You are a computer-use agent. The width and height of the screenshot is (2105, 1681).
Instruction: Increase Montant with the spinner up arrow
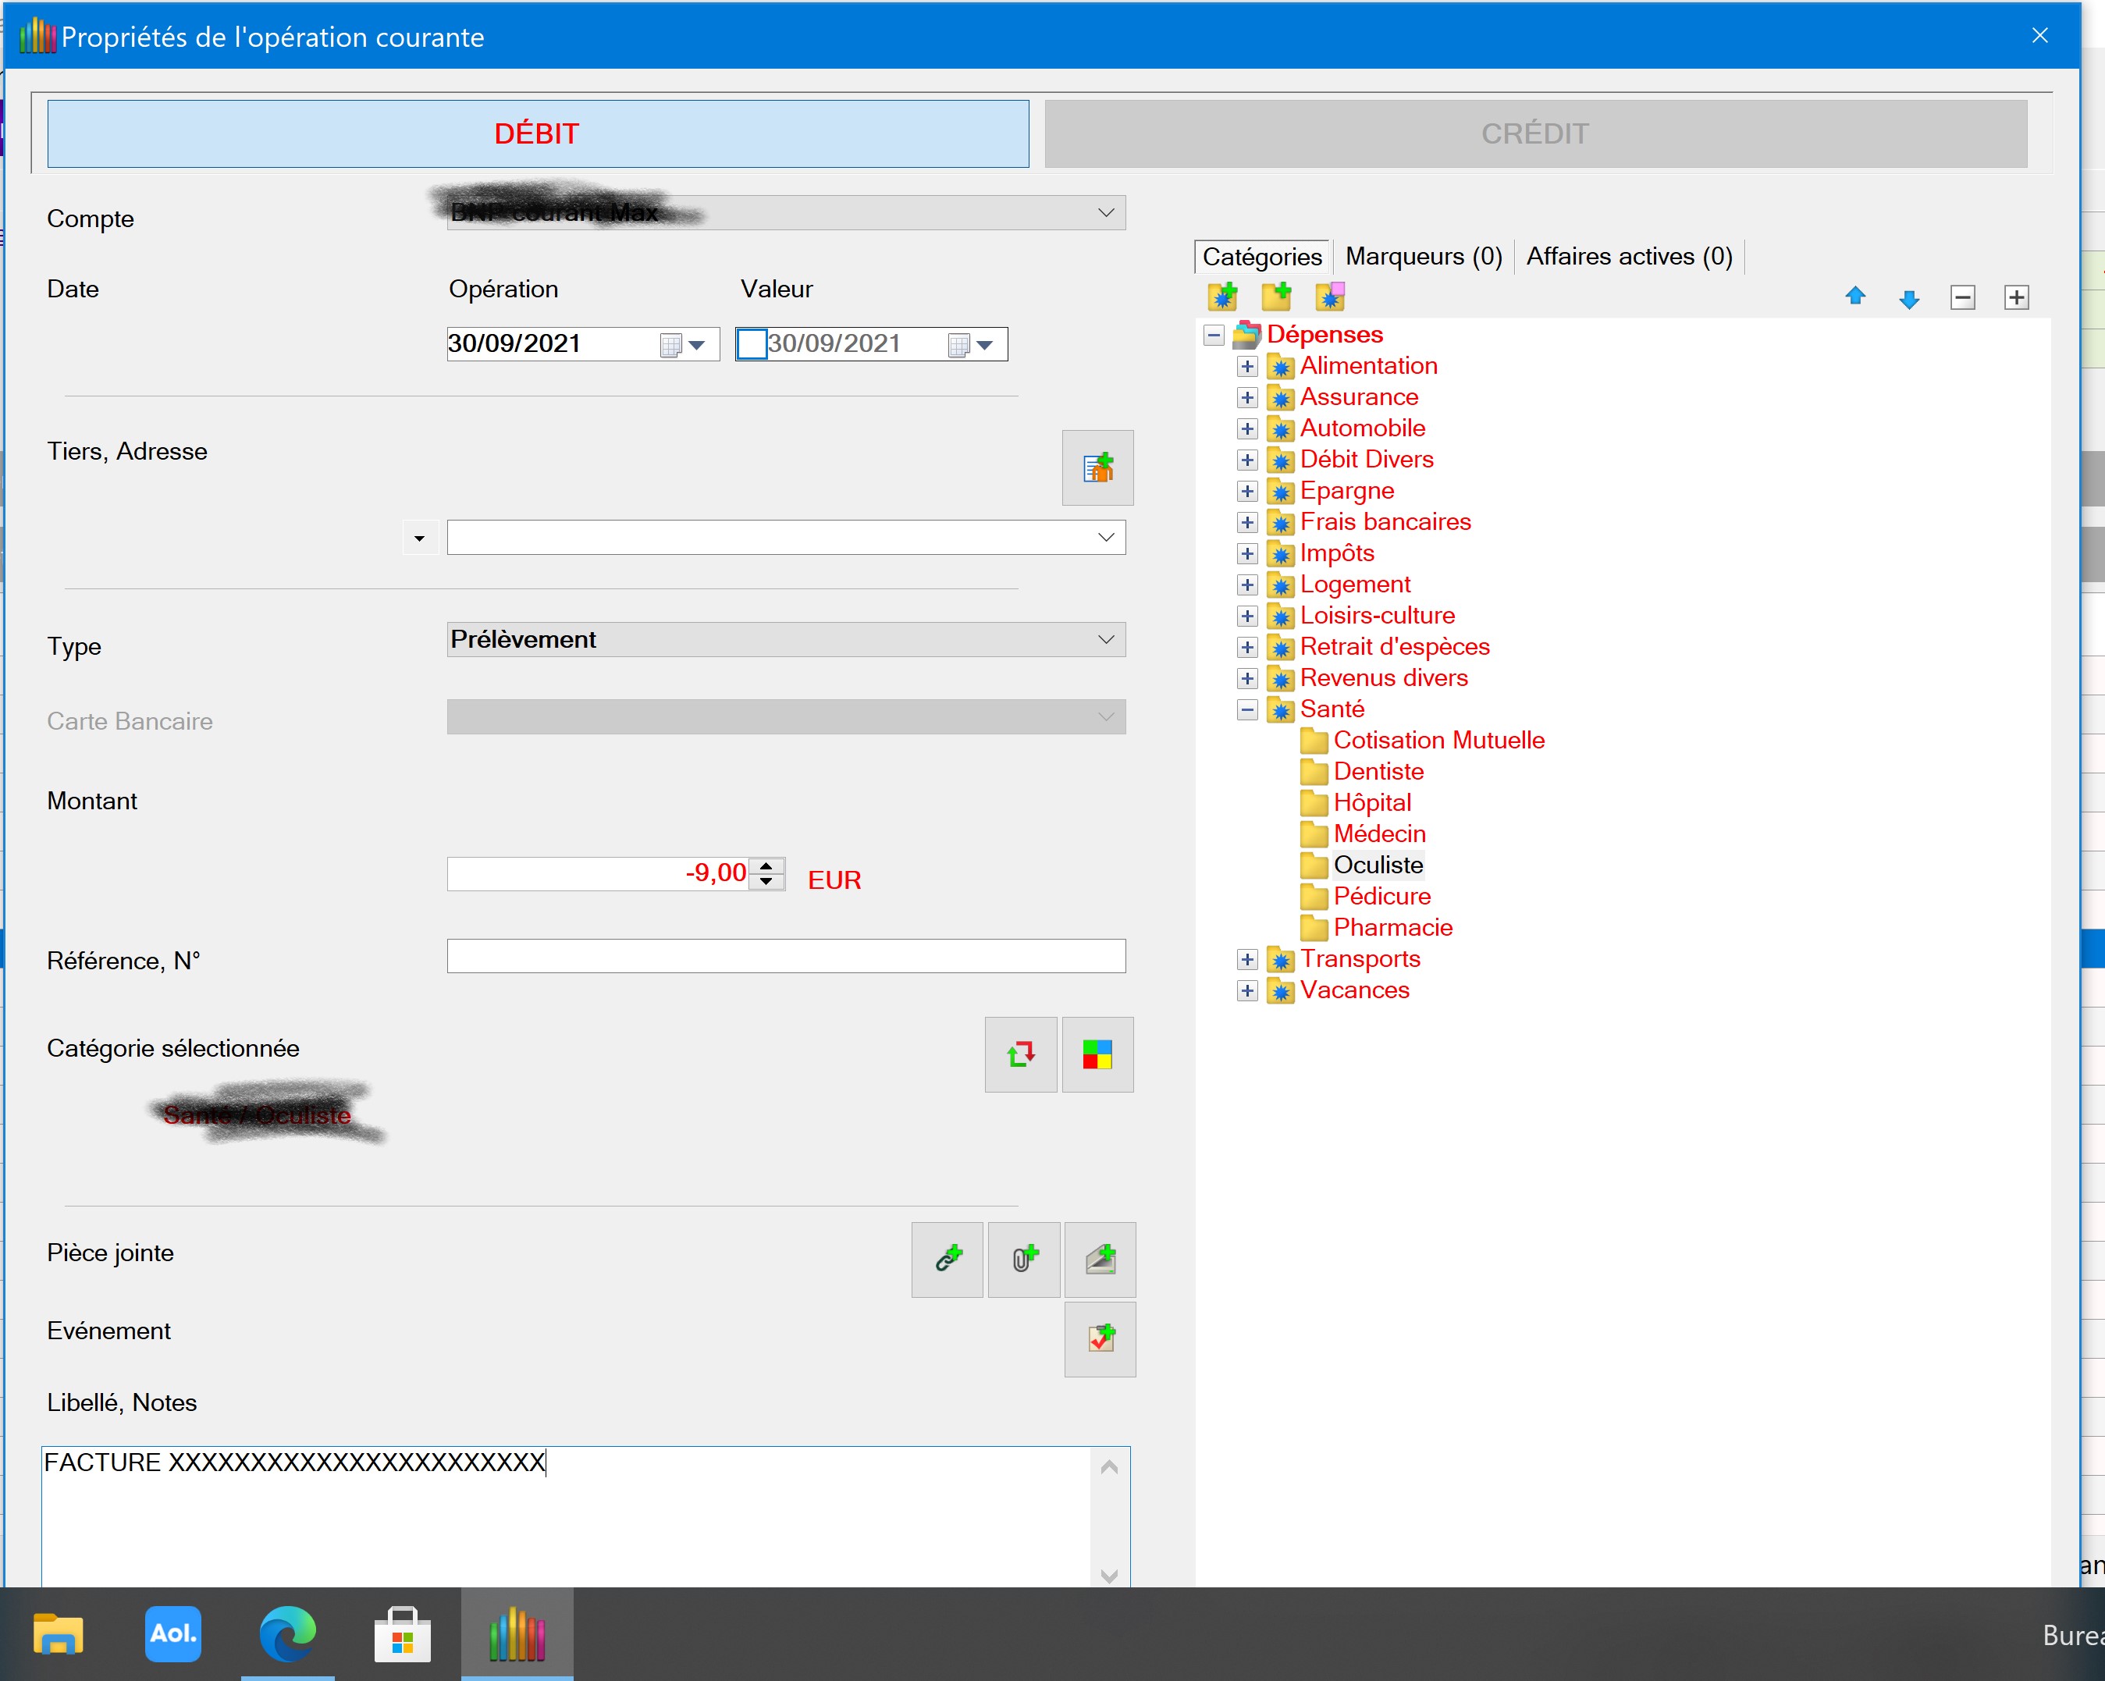[767, 866]
